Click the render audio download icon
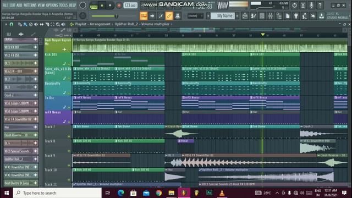 [x=322, y=16]
